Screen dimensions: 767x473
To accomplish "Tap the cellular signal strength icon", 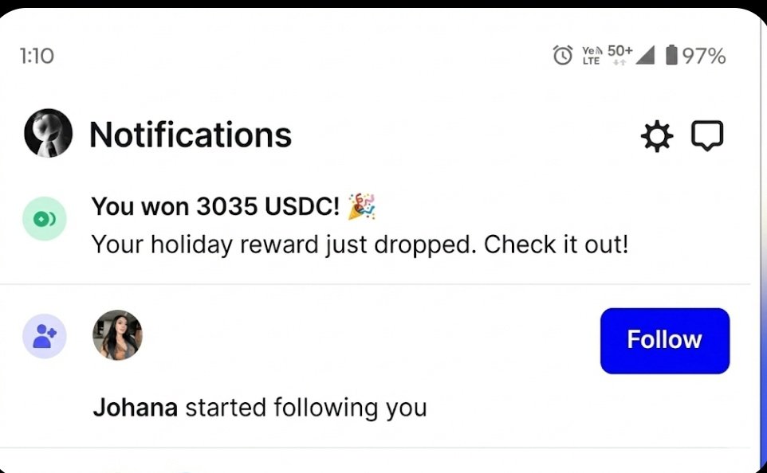I will (646, 55).
